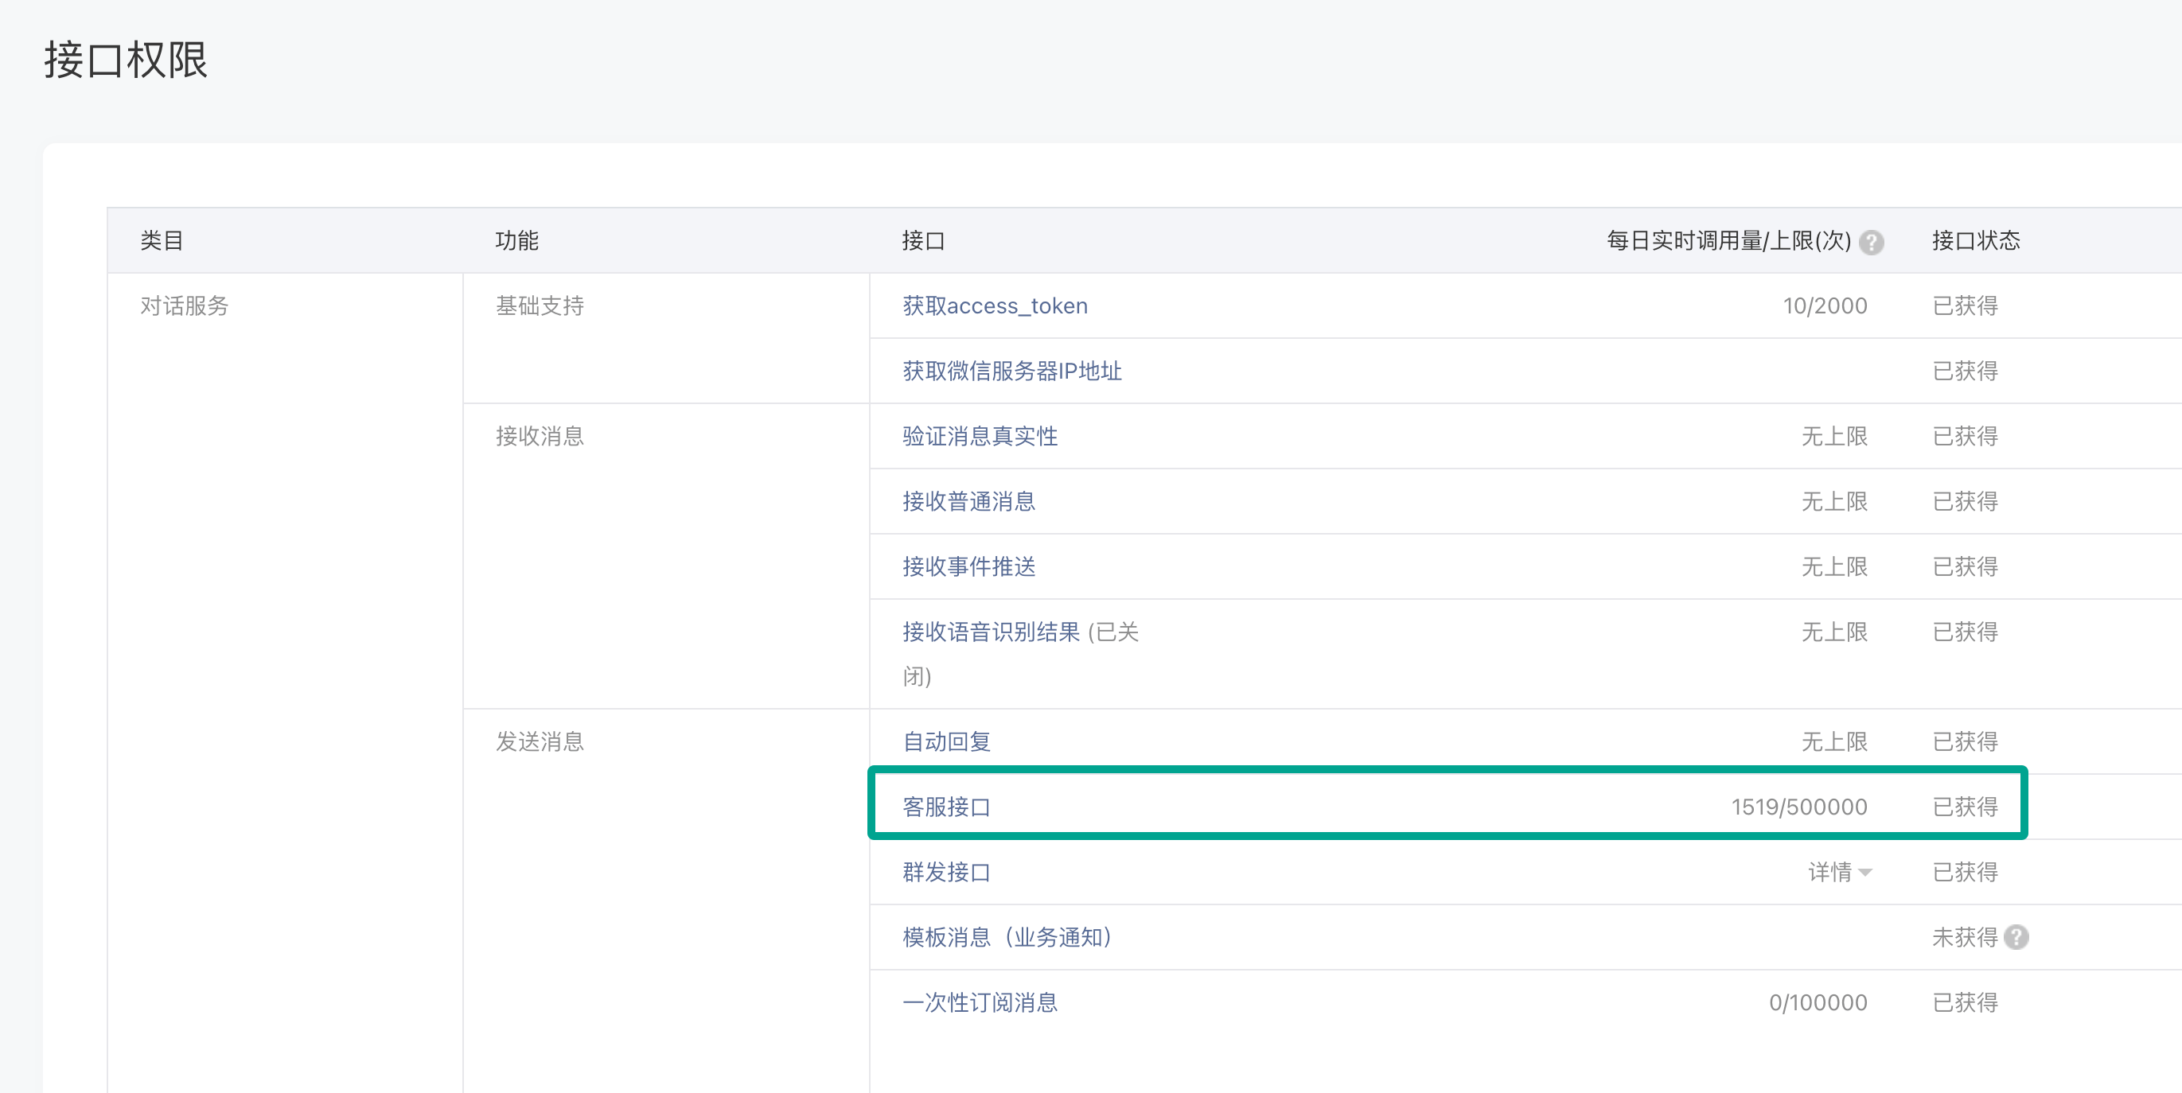Viewport: 2182px width, 1093px height.
Task: Click question mark icon beside 未获得 status
Action: tap(2016, 937)
